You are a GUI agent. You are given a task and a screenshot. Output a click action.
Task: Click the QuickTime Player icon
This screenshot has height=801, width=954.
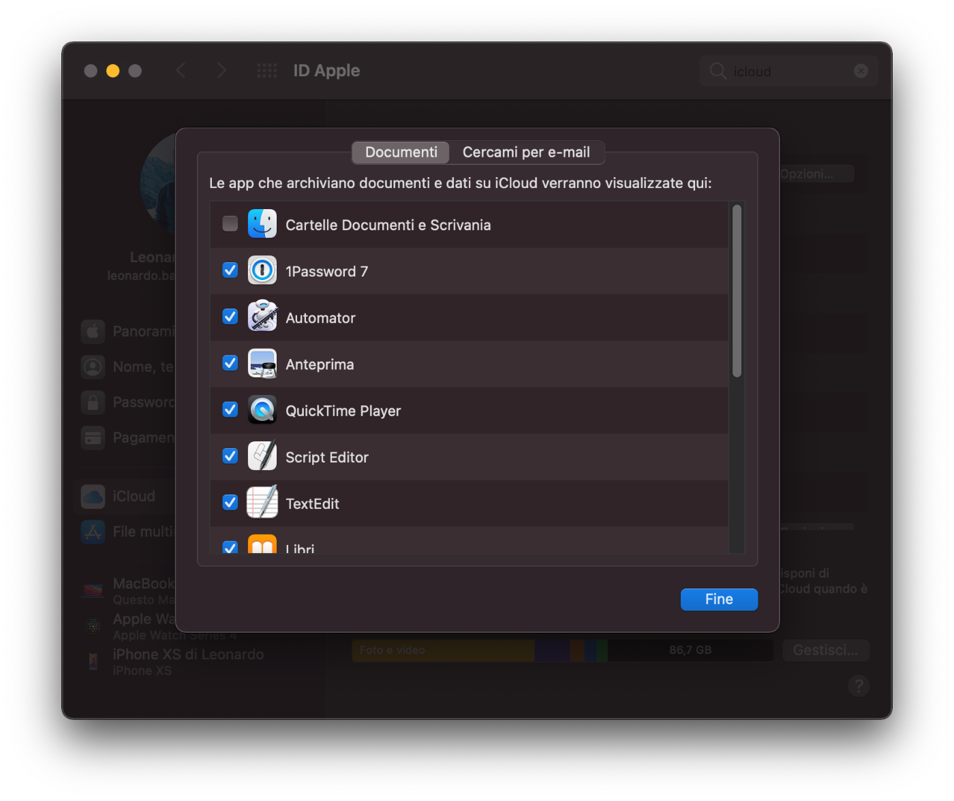pyautogui.click(x=262, y=410)
